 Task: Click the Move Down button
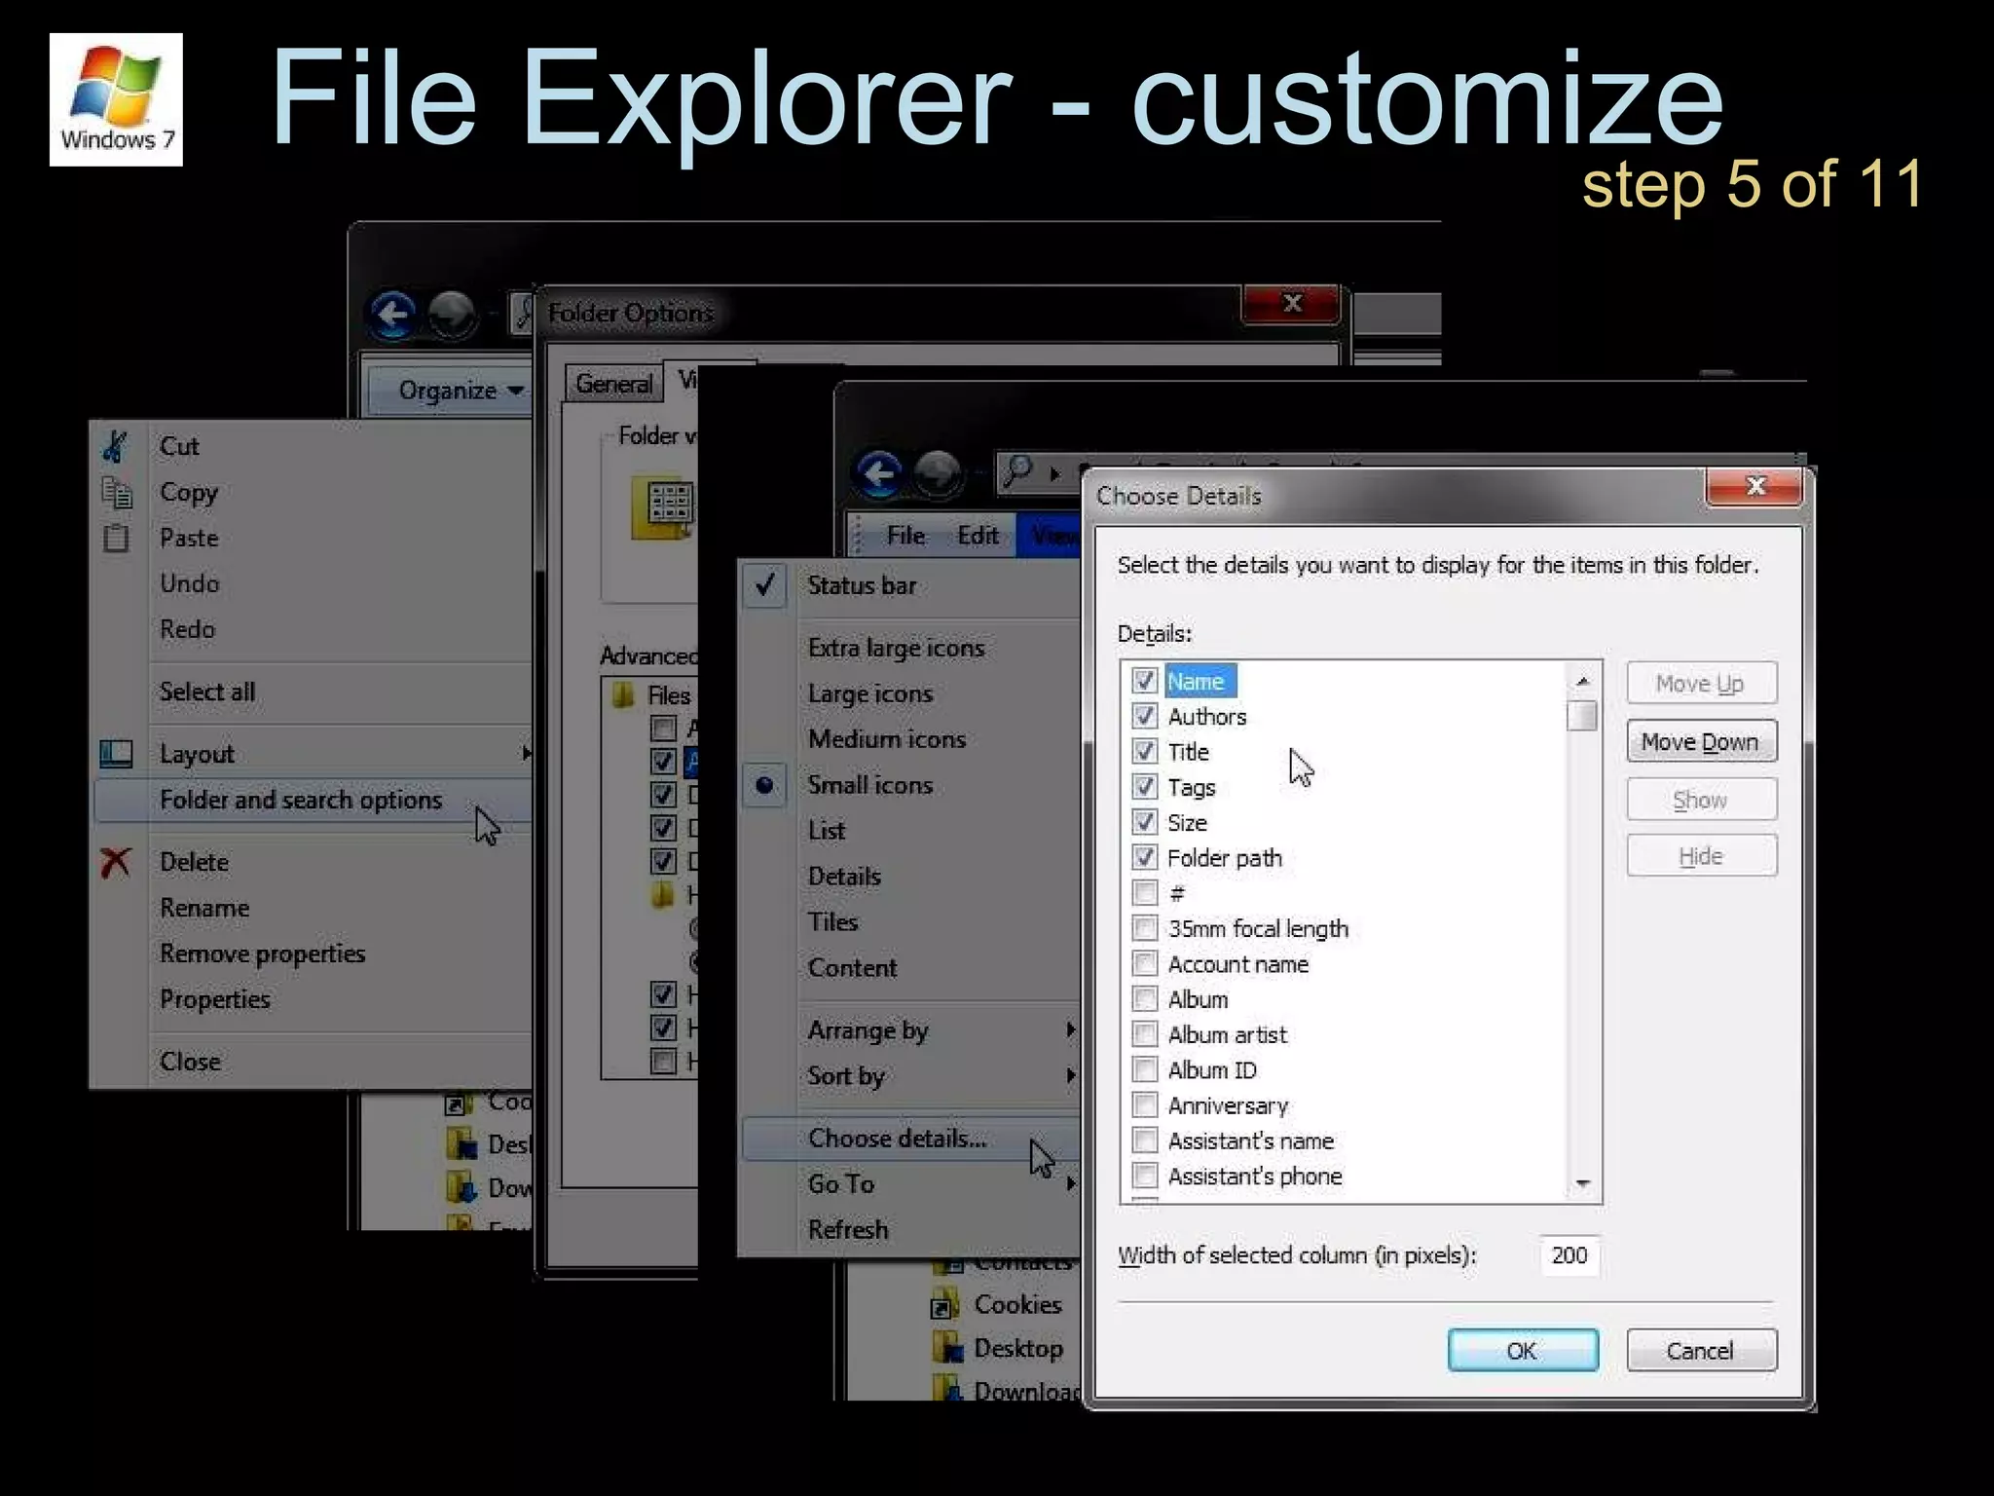click(x=1701, y=741)
